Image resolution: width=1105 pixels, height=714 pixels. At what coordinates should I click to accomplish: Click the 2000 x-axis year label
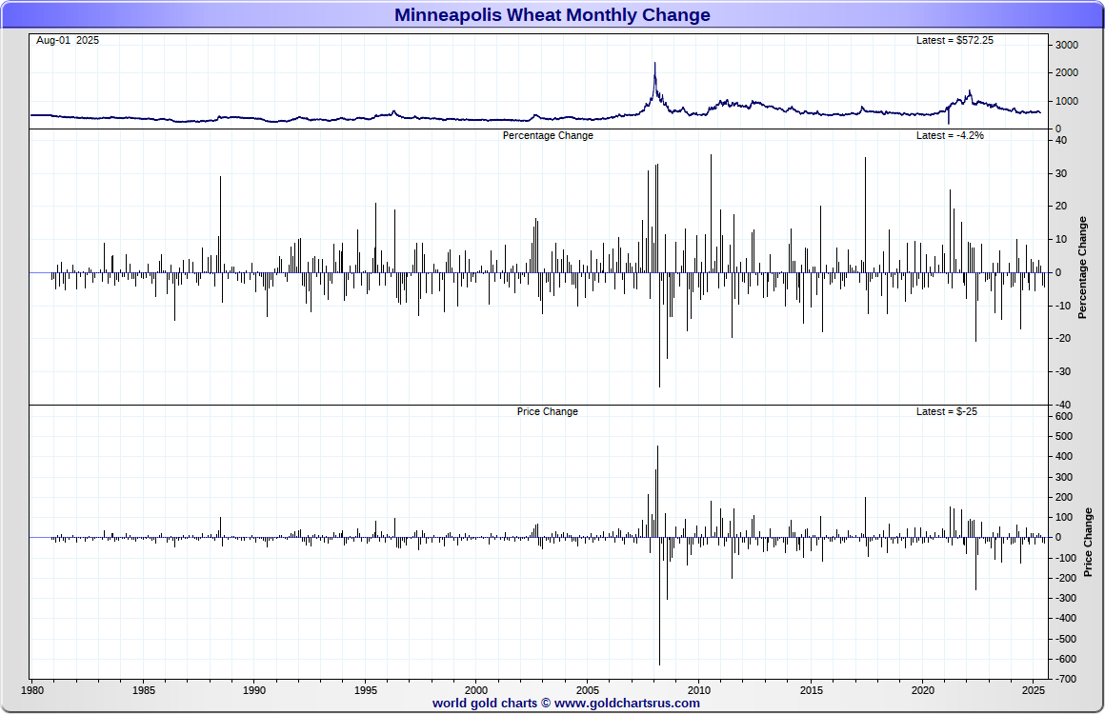coord(476,690)
